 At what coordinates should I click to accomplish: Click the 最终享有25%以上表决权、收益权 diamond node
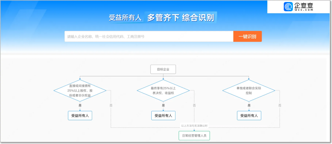click(163, 91)
